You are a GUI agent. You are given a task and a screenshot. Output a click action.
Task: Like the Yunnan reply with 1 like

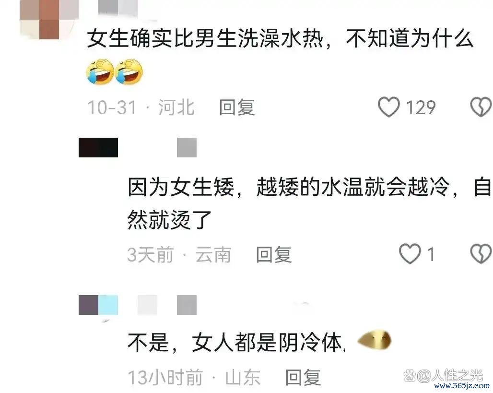point(410,254)
